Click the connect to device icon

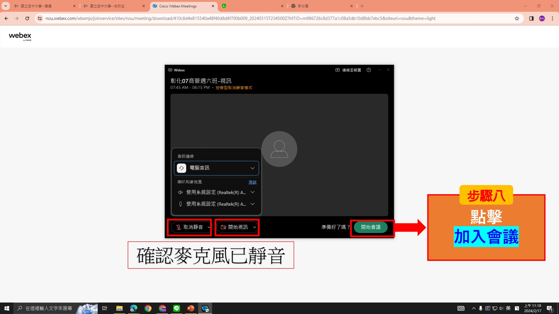tap(338, 70)
